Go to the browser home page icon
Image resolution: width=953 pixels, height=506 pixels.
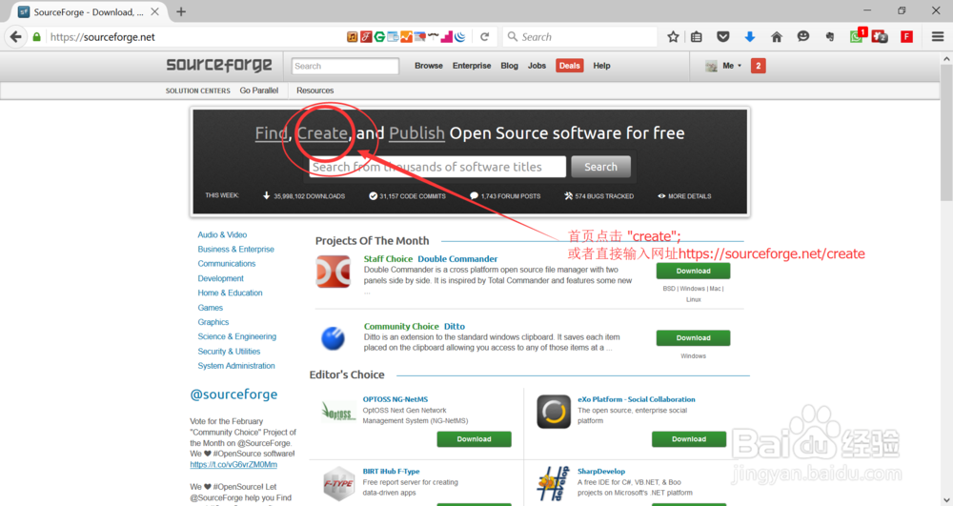point(776,37)
